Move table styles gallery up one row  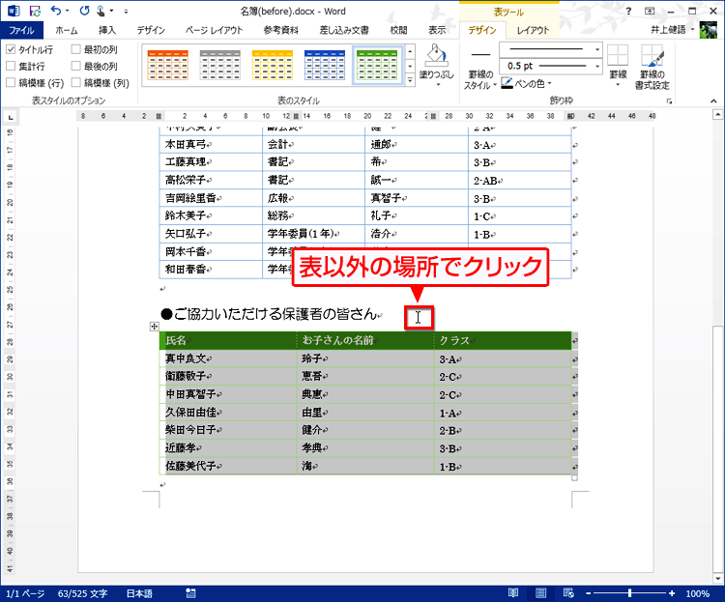click(x=410, y=51)
